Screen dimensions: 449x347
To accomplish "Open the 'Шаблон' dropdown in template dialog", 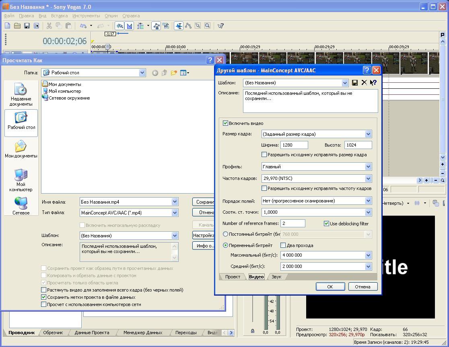I will click(x=345, y=83).
